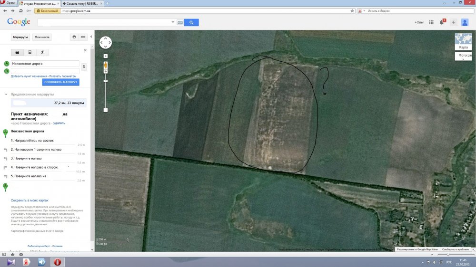Switch to the 'Мои места' tab
The height and width of the screenshot is (267, 476).
coord(43,37)
